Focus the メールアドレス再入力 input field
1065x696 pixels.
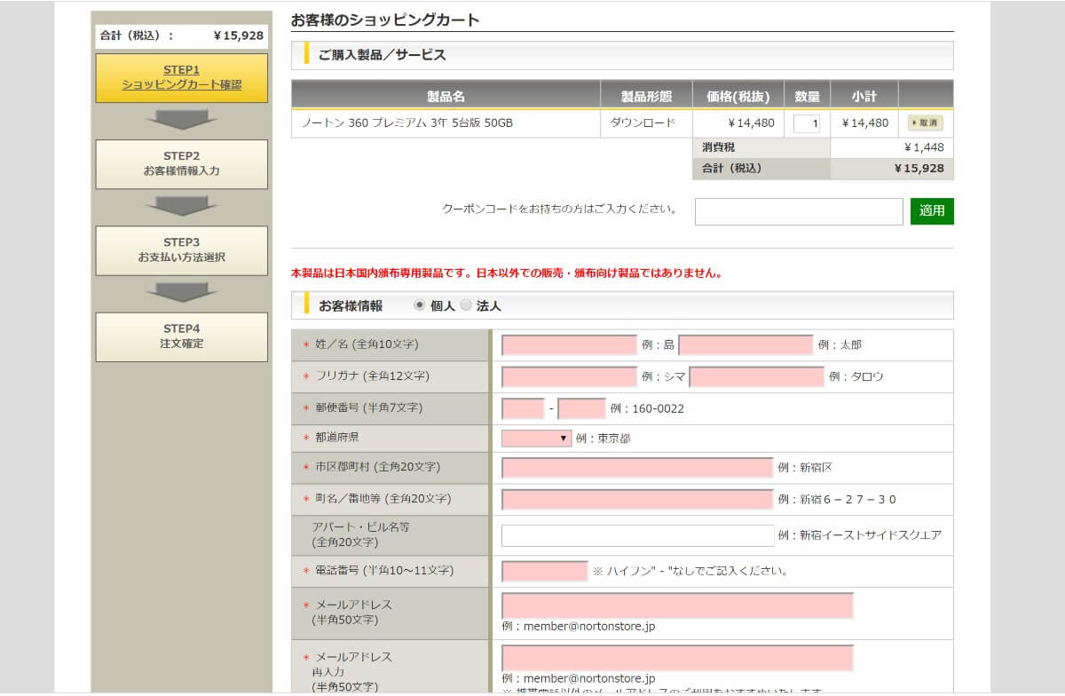coord(677,658)
